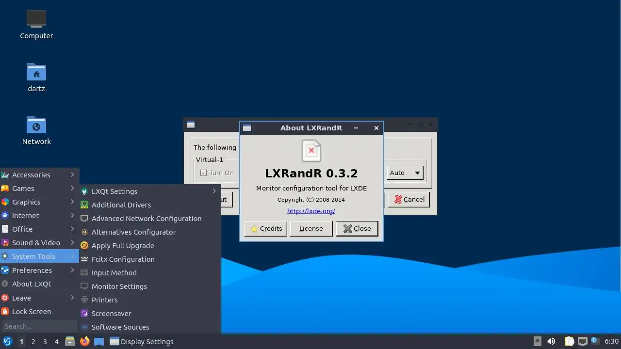Viewport: 621px width, 349px height.
Task: Open Software Sources
Action: [x=150, y=327]
